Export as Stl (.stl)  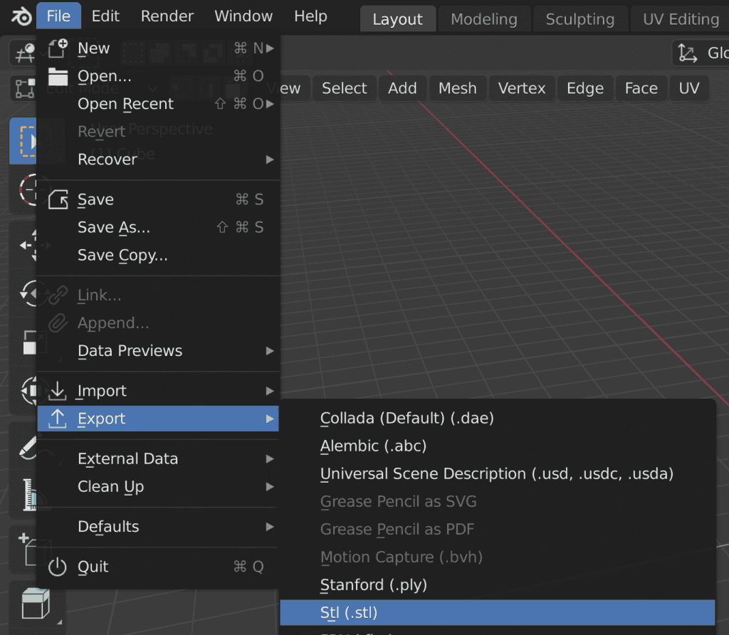point(498,613)
